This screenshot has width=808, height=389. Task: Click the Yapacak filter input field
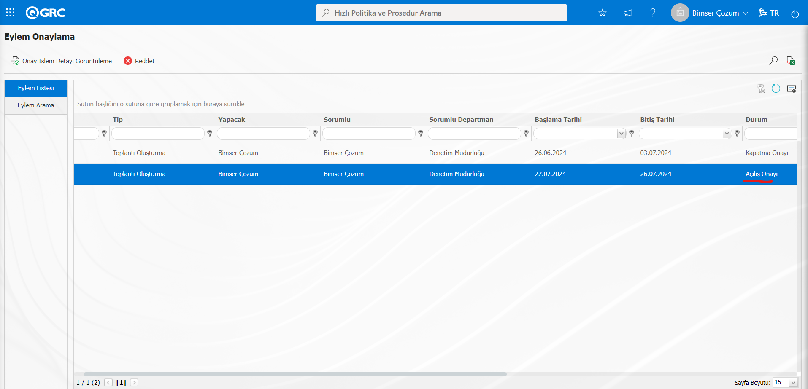click(263, 134)
